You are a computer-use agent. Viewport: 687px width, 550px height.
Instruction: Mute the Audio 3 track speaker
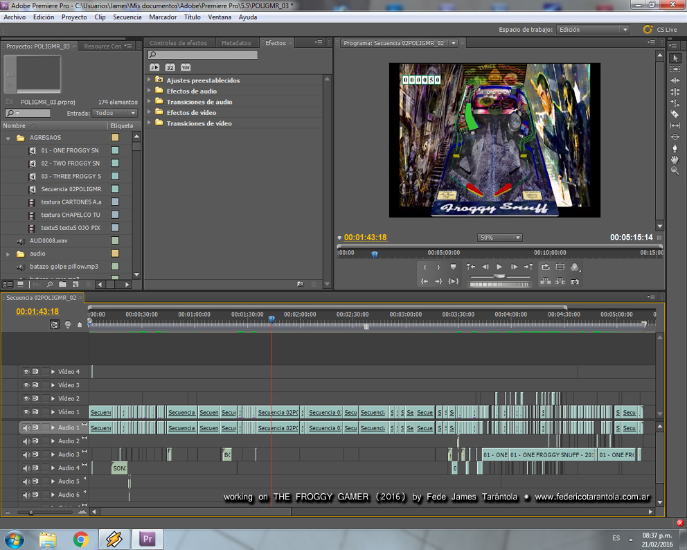click(26, 454)
